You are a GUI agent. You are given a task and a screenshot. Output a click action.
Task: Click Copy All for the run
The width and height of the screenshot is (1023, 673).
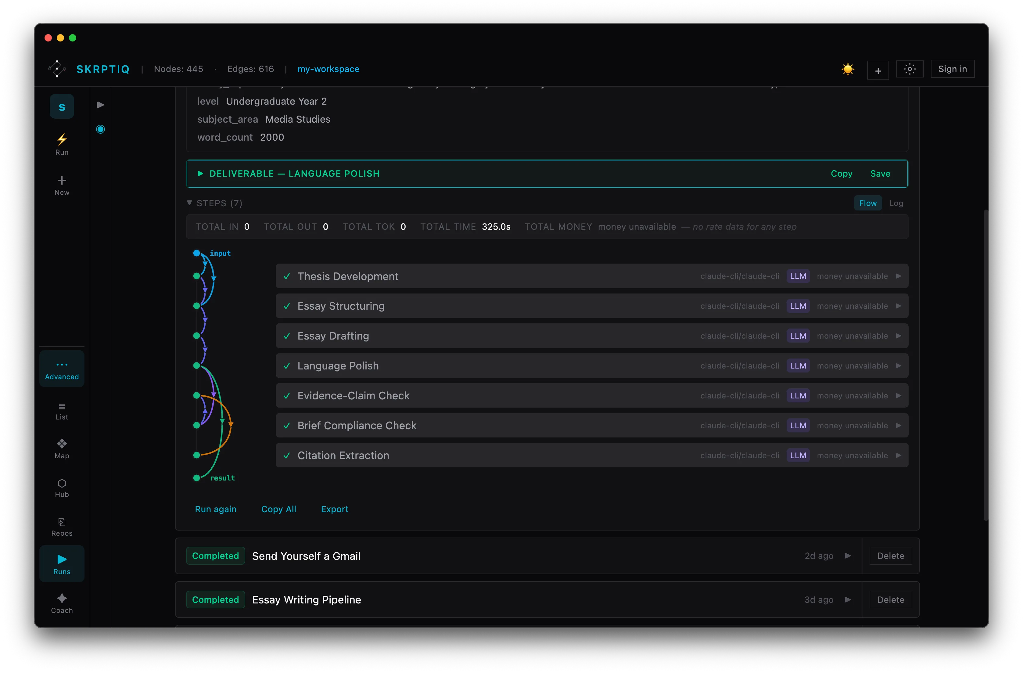pyautogui.click(x=278, y=509)
